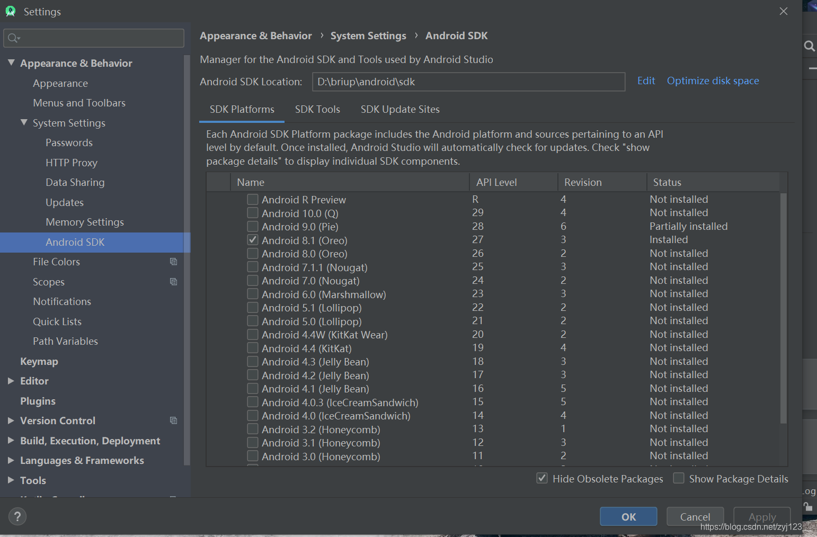Screen dimensions: 817x537
Task: Confirm with the OK button
Action: (x=628, y=516)
